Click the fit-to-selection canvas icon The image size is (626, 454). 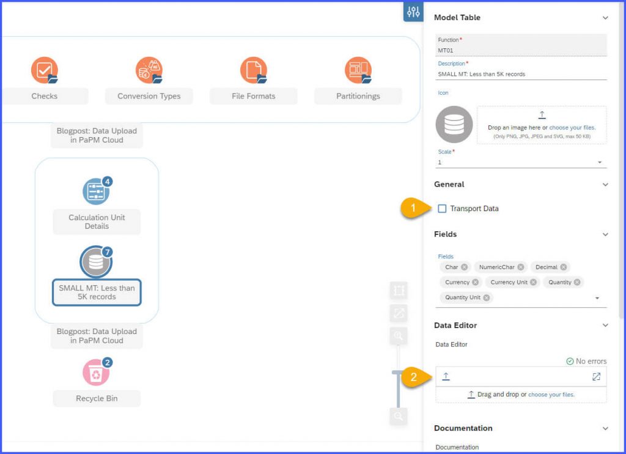(x=399, y=290)
